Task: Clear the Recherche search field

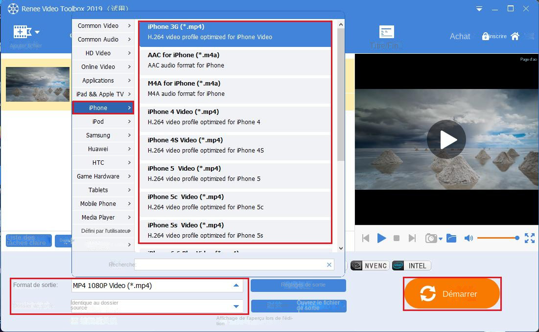Action: 329,265
